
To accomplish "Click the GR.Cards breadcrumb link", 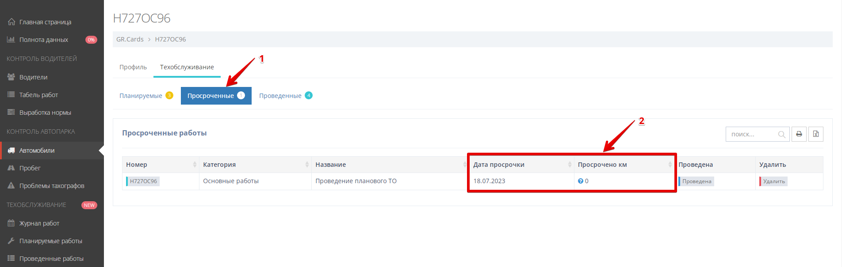I will coord(130,39).
